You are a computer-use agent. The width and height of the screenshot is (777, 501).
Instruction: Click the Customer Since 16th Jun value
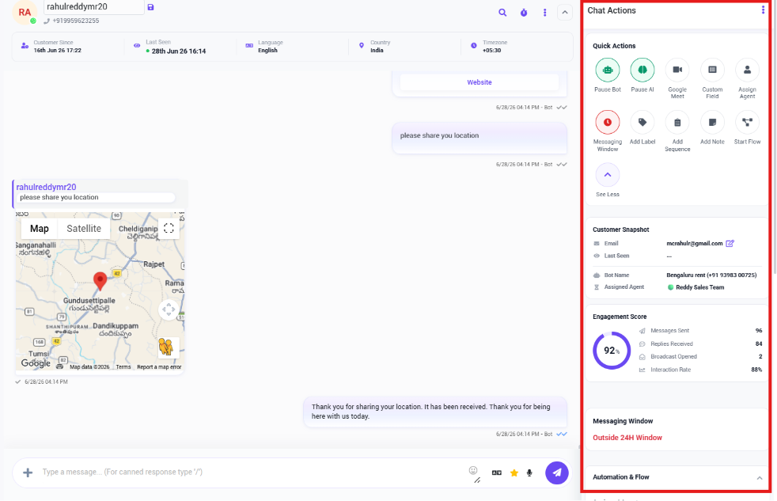click(58, 51)
